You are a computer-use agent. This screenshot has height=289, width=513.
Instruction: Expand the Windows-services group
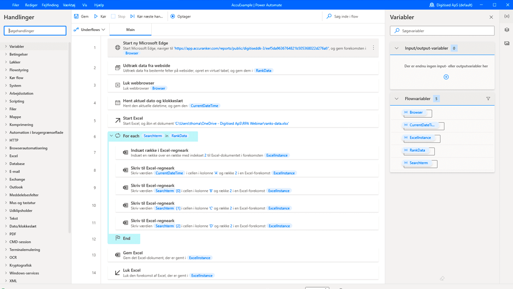tap(6, 273)
